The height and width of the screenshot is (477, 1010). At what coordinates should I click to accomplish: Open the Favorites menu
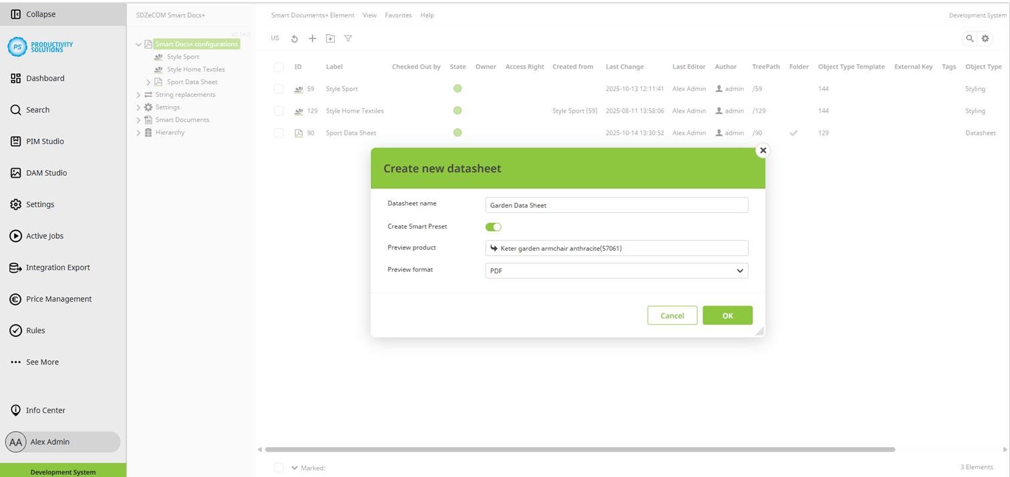click(x=398, y=15)
